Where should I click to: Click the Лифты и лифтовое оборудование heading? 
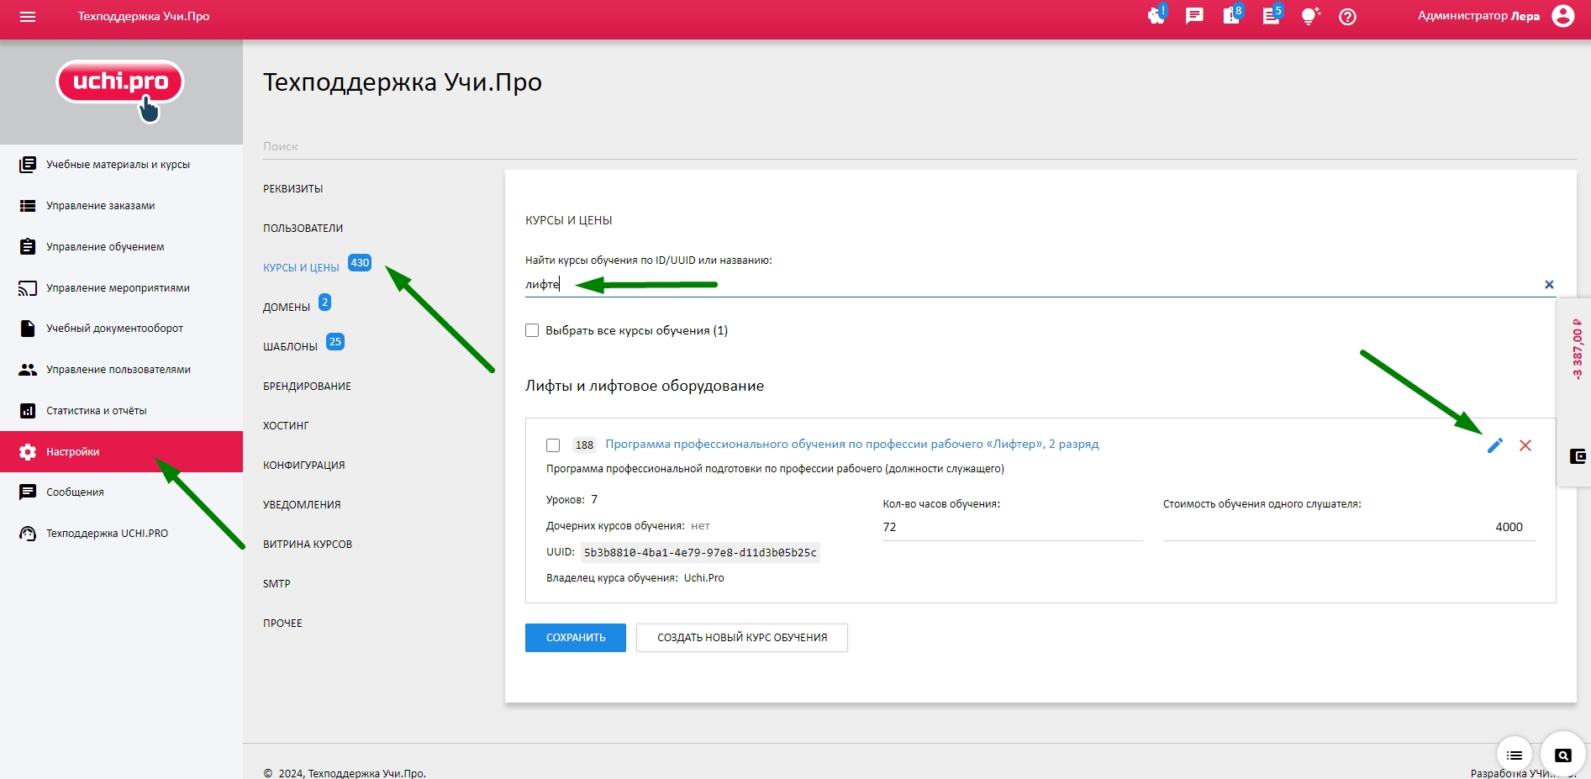pos(645,386)
